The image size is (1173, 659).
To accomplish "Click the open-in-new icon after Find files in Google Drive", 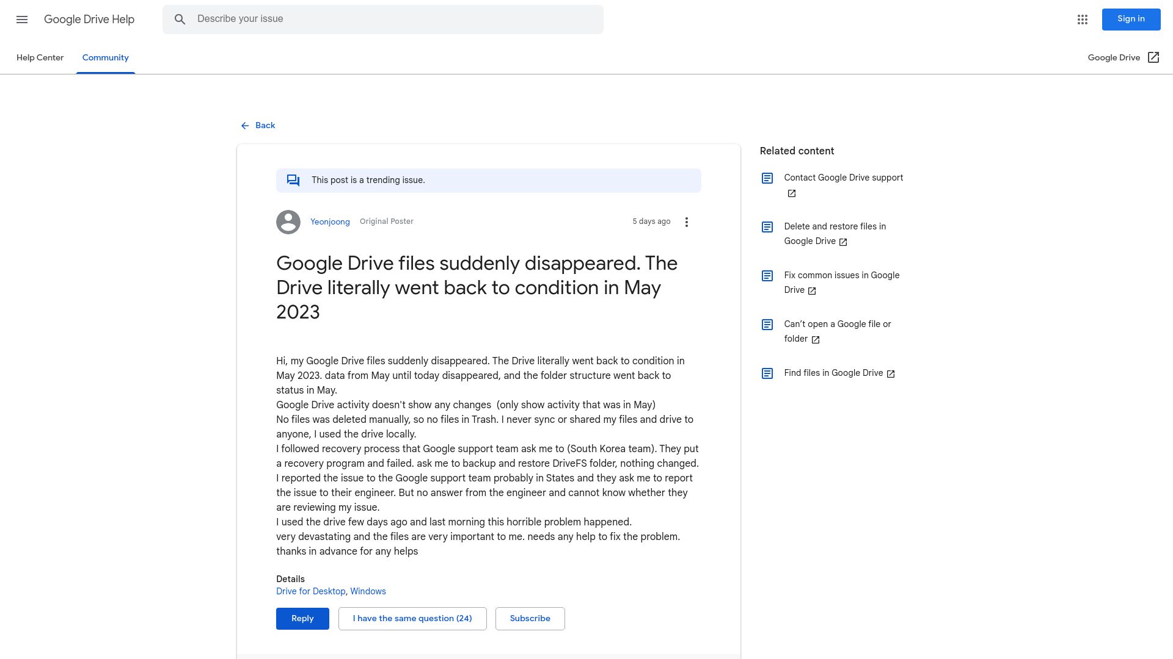I will click(x=891, y=374).
